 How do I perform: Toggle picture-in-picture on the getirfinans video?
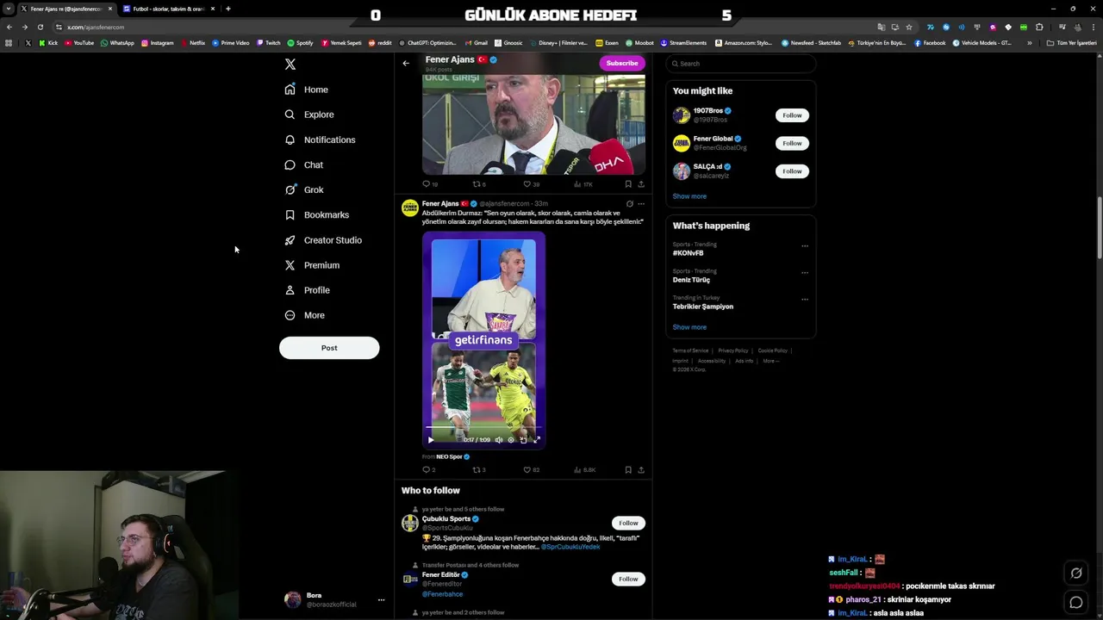[x=523, y=440]
